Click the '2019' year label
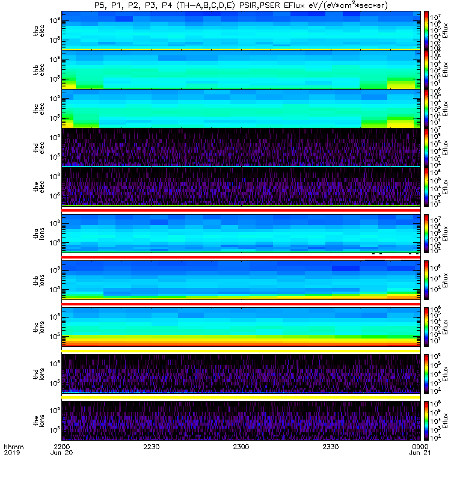Viewport: 451px width, 481px height. (x=11, y=453)
